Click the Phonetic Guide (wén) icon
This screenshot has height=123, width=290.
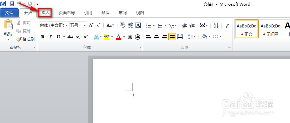tap(130, 25)
